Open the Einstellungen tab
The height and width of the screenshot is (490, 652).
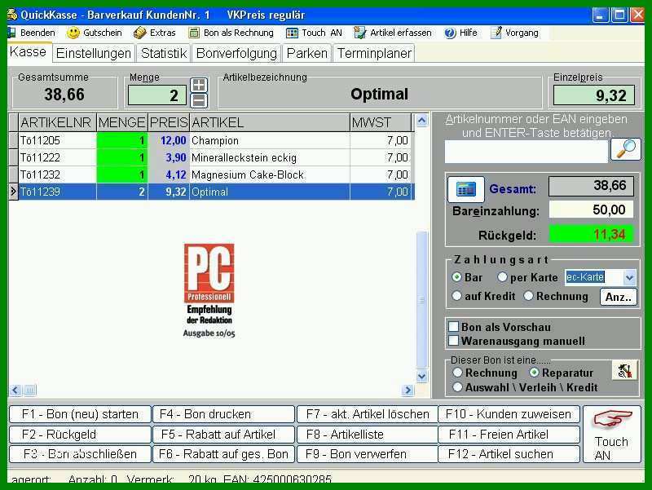pyautogui.click(x=94, y=53)
